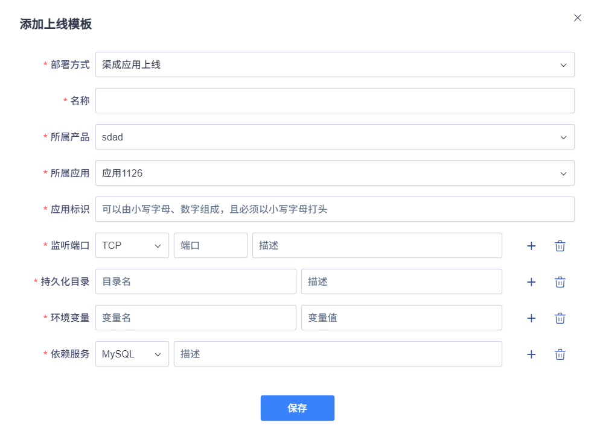Add another 持久化目录 row with plus icon
The height and width of the screenshot is (437, 594).
531,282
